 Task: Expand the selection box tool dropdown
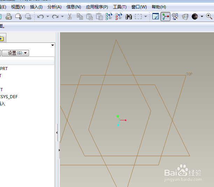tap(145, 16)
